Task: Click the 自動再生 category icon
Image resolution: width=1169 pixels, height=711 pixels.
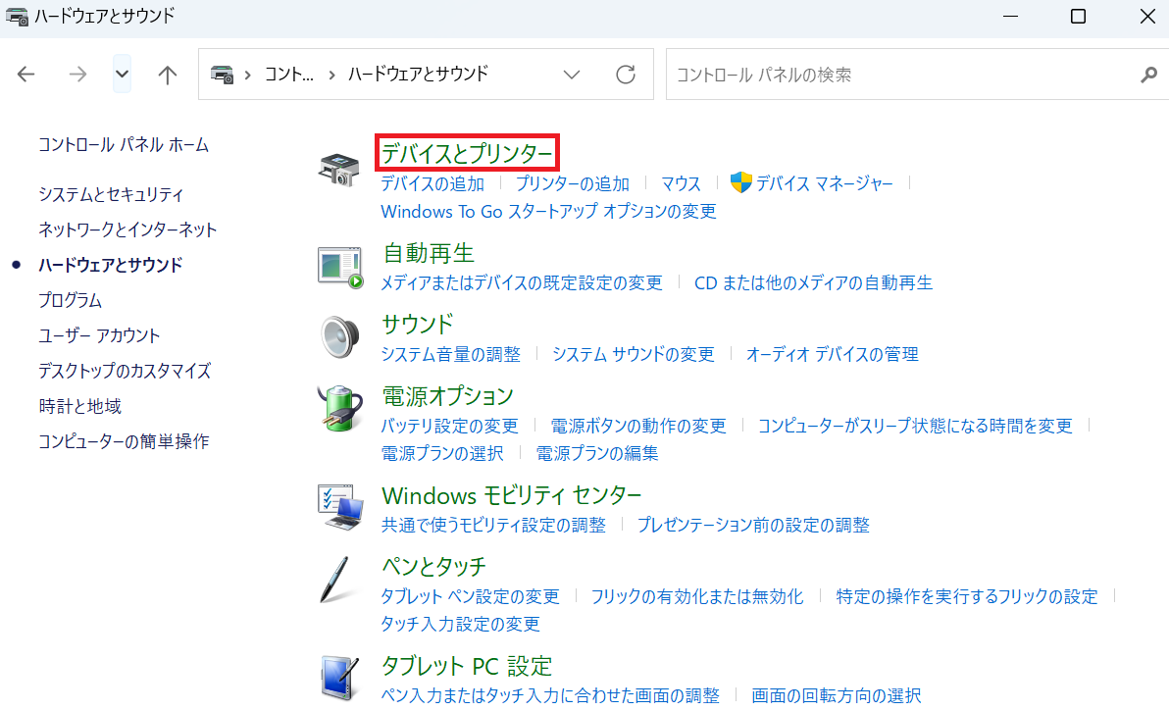Action: [340, 267]
